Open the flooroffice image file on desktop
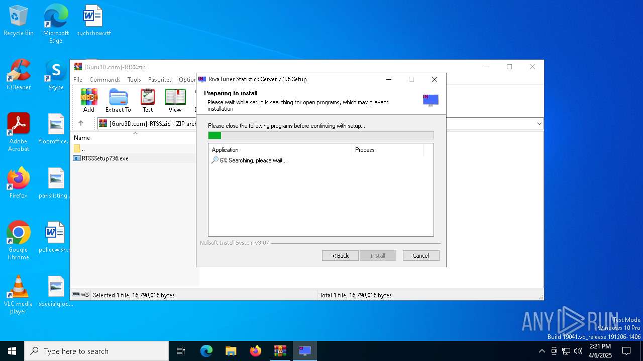The image size is (643, 361). (x=56, y=129)
